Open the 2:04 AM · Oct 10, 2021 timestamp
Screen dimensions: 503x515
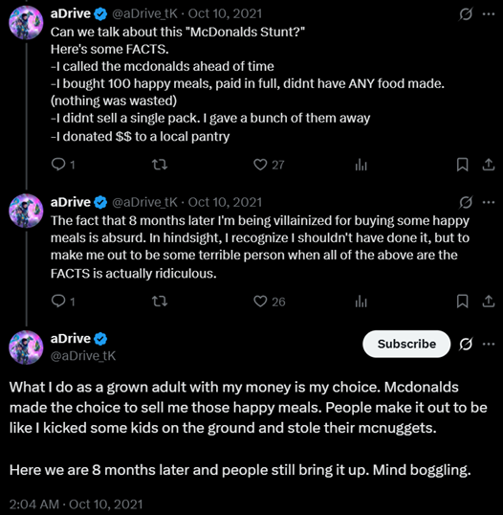click(x=77, y=504)
